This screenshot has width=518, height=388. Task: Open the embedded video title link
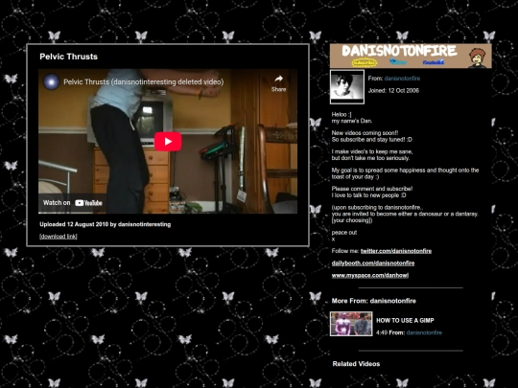click(143, 81)
